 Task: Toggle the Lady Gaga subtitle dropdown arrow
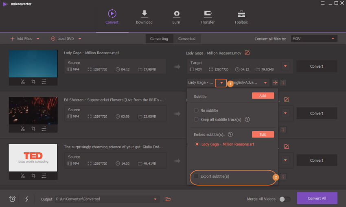pos(221,83)
